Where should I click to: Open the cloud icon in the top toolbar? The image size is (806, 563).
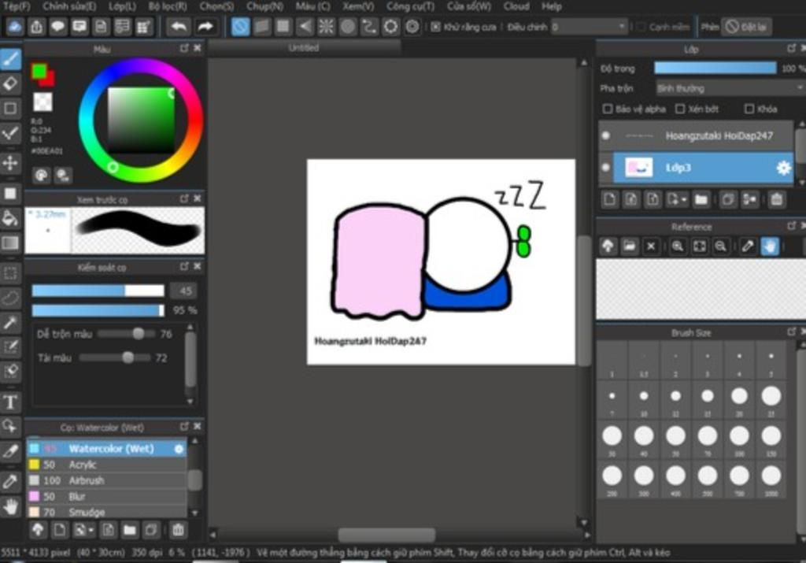point(14,27)
